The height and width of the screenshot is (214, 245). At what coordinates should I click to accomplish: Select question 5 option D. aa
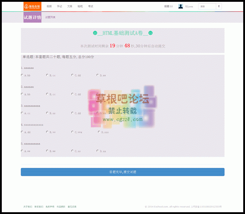click(x=98, y=151)
